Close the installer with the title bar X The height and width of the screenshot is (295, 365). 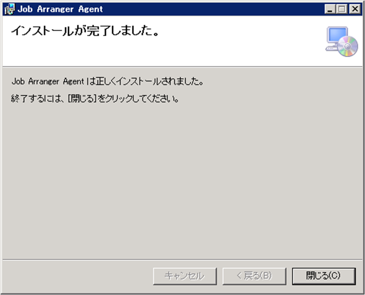[355, 9]
